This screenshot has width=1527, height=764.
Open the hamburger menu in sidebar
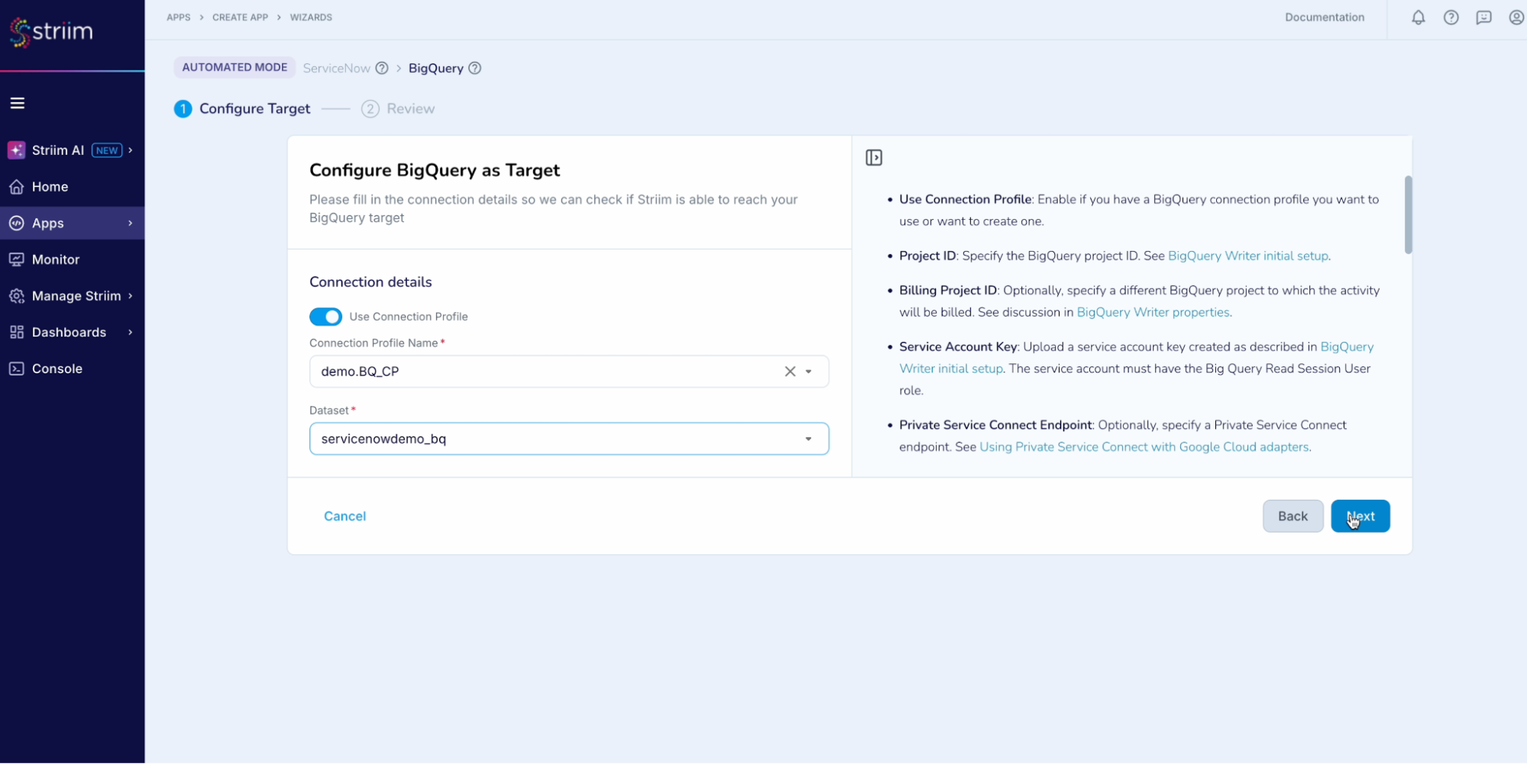point(17,103)
